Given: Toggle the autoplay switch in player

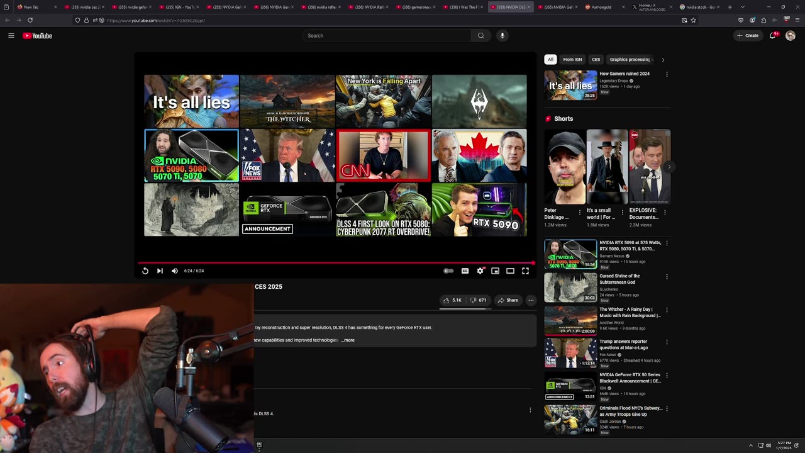Looking at the screenshot, I should click(448, 271).
